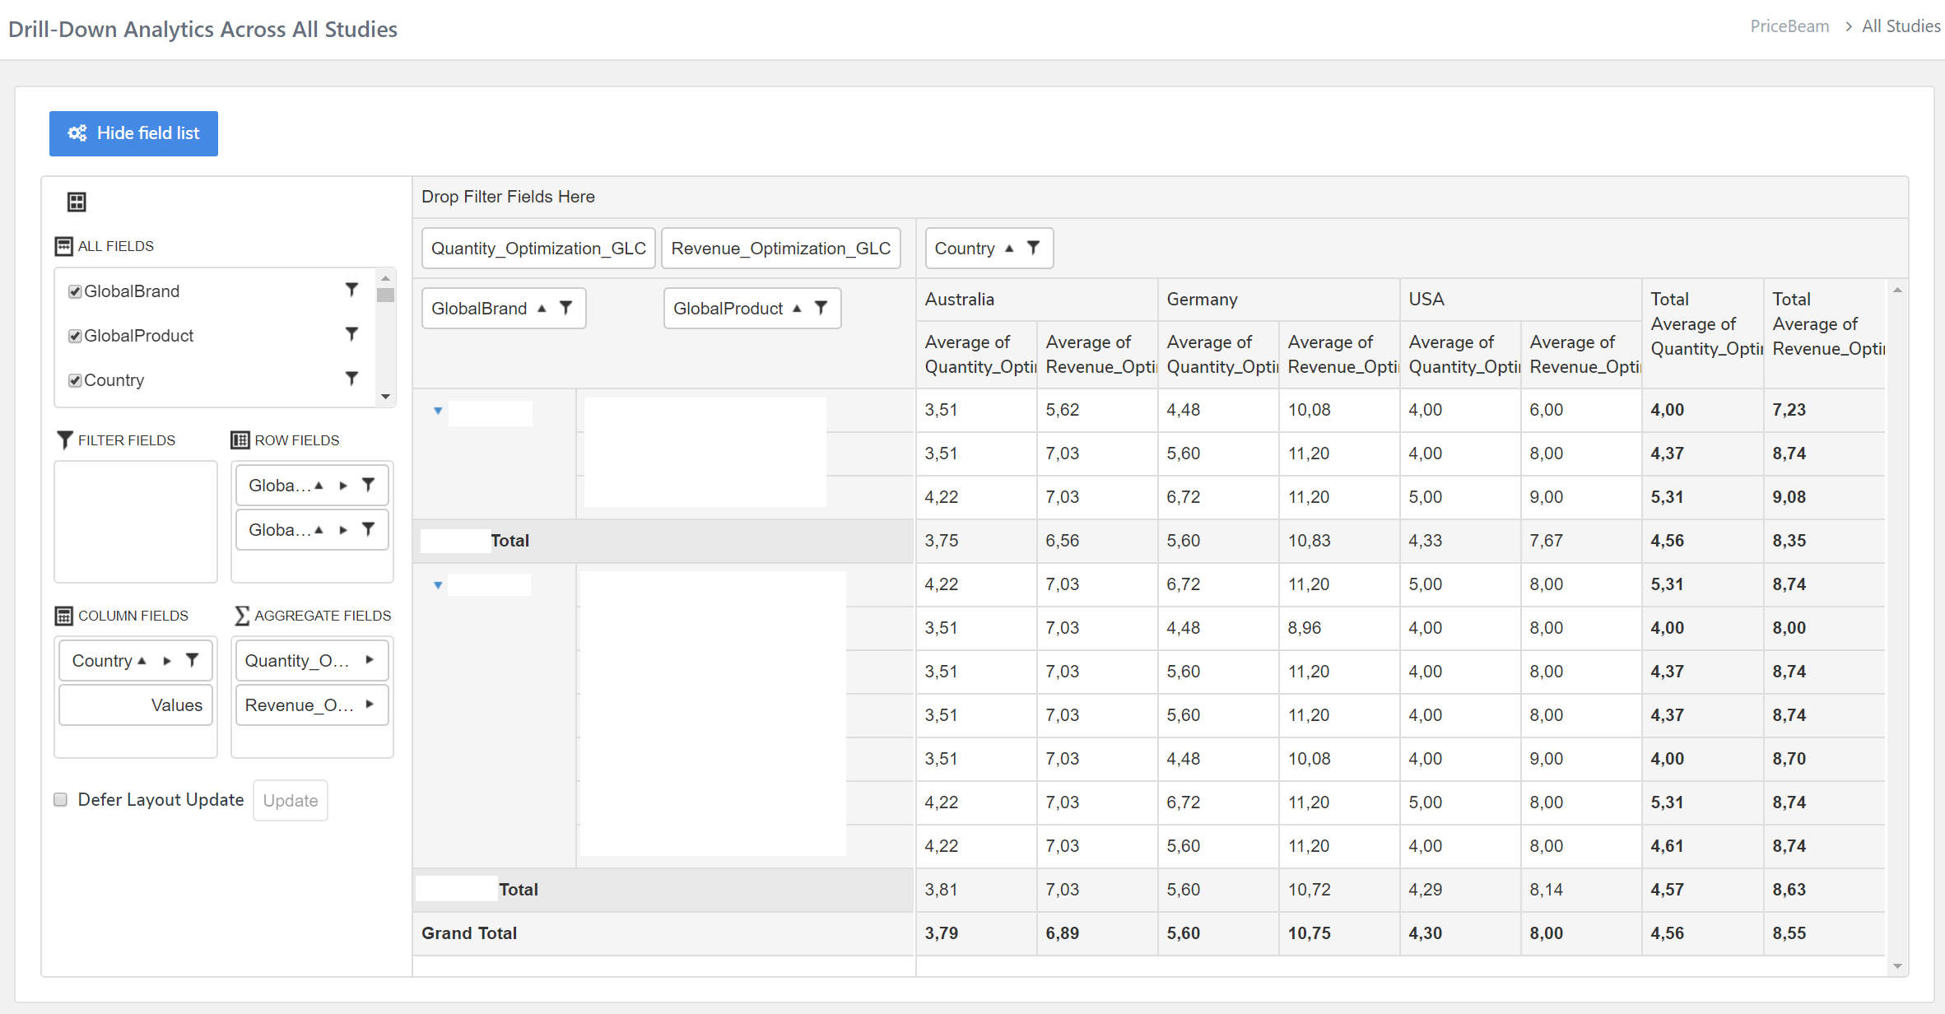The width and height of the screenshot is (1945, 1014).
Task: Toggle the GlobalProduct field checkbox
Action: point(75,336)
